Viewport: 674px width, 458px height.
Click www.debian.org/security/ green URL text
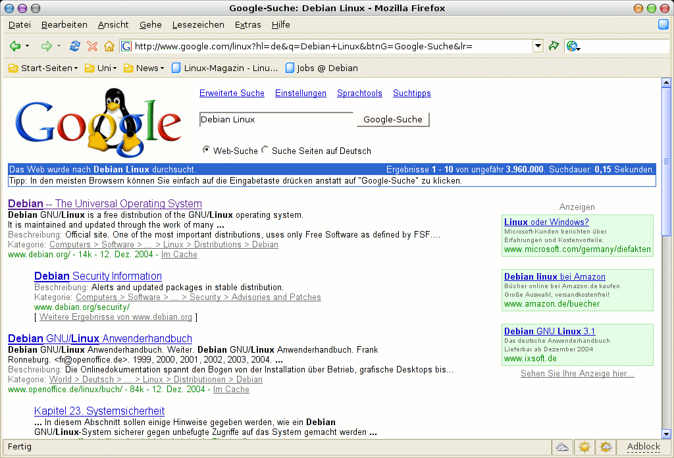tap(82, 307)
